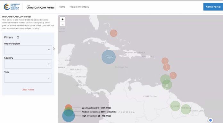Go to the Home page
The height and width of the screenshot is (123, 223).
[62, 7]
